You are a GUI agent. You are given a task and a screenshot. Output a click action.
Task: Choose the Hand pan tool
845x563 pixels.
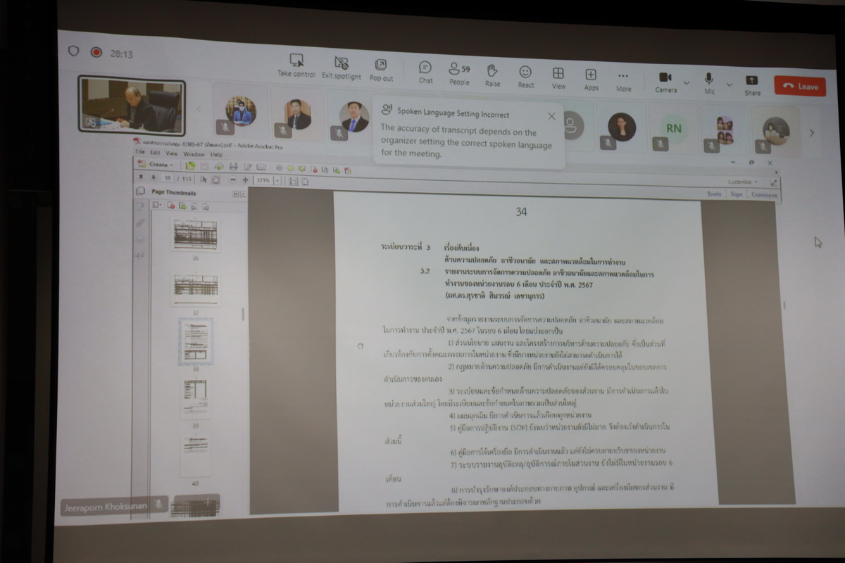(x=216, y=180)
